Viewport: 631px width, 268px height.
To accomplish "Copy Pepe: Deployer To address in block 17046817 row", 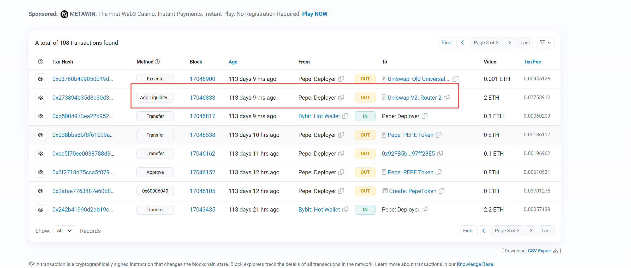I will click(x=425, y=116).
